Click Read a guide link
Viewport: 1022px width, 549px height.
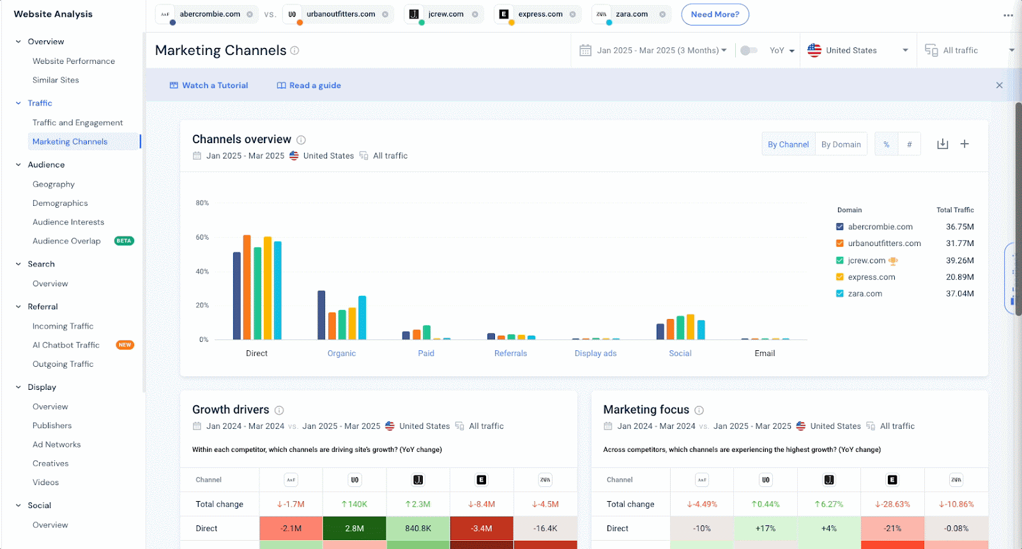pos(309,86)
